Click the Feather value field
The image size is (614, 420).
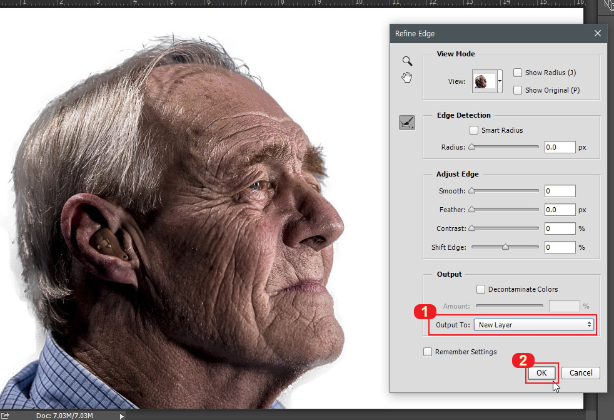click(560, 210)
